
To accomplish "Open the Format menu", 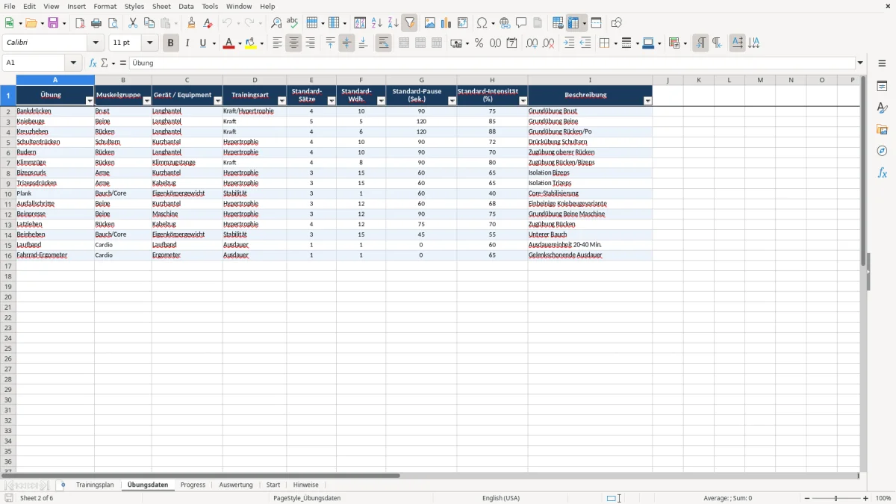I will [x=105, y=6].
